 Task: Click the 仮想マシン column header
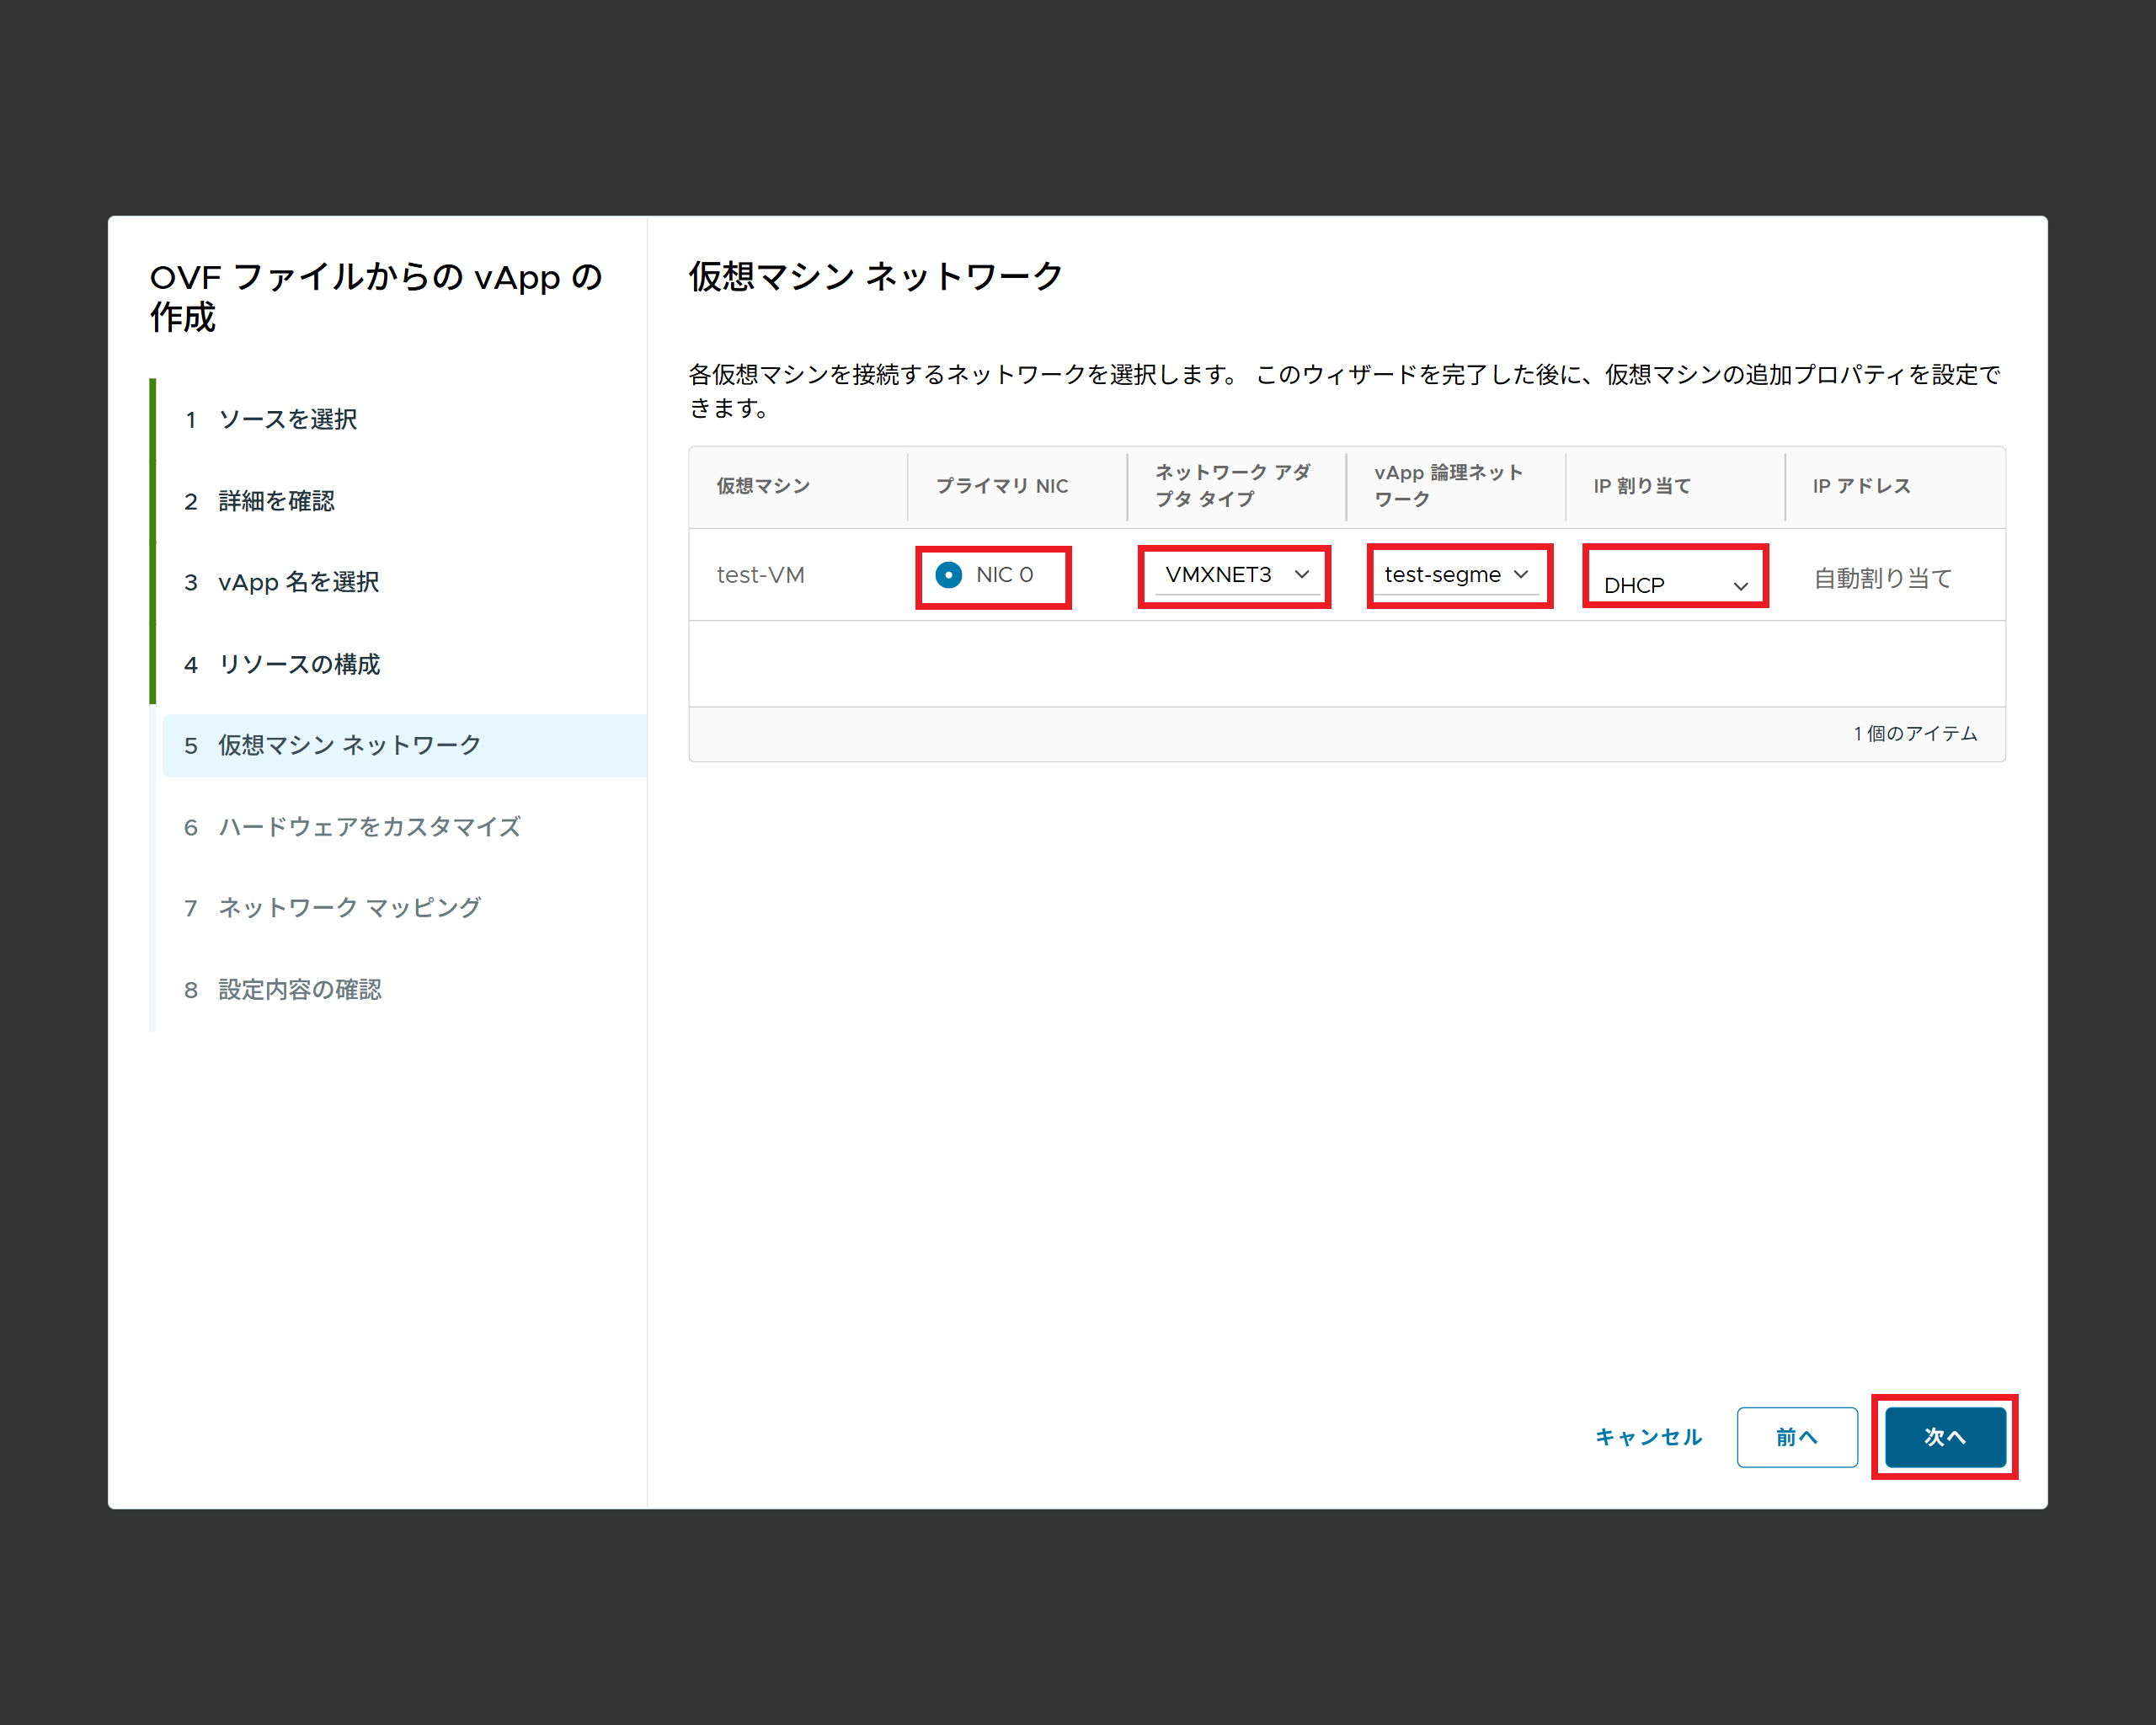[x=763, y=486]
